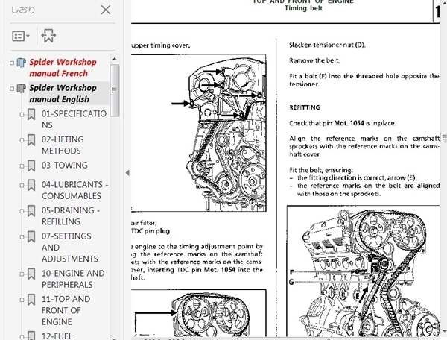Viewport: 447px width, 340px height.
Task: Click the bookmark icon beside 03-TOWING
Action: [31, 166]
